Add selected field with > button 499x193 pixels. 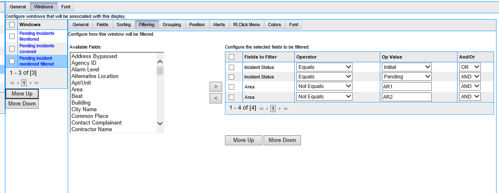tap(215, 87)
